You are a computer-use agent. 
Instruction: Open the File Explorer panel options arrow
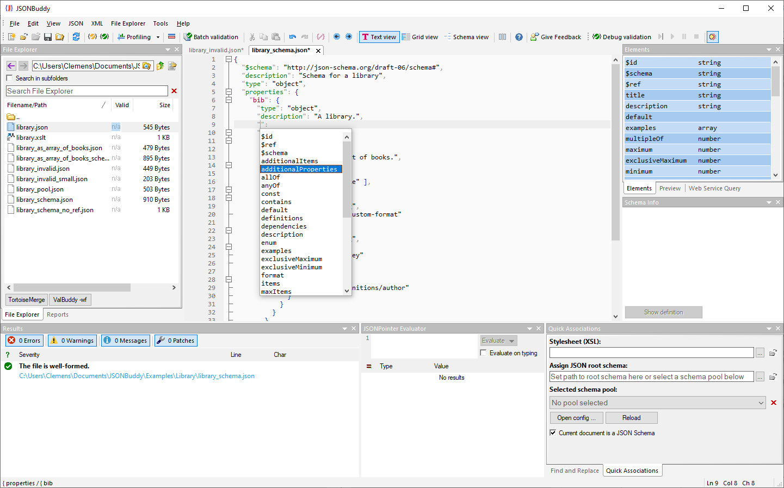[x=168, y=50]
